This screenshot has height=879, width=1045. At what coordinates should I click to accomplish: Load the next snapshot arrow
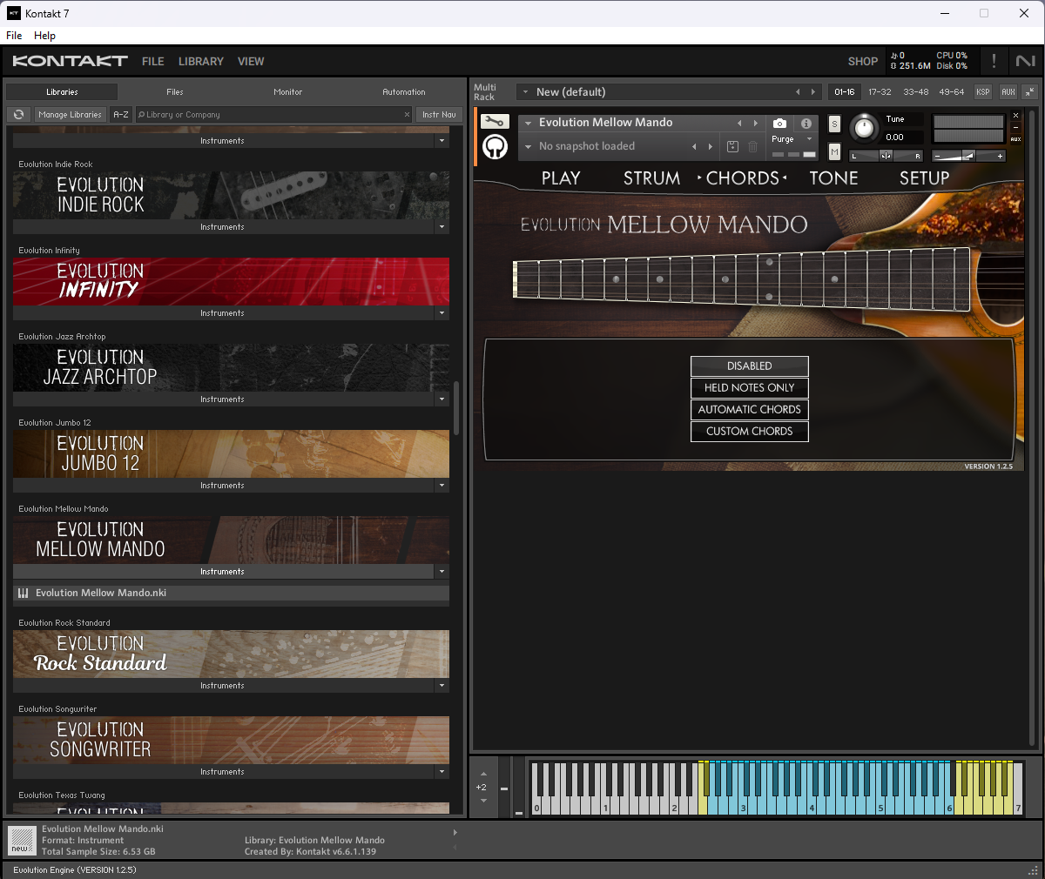pyautogui.click(x=711, y=146)
